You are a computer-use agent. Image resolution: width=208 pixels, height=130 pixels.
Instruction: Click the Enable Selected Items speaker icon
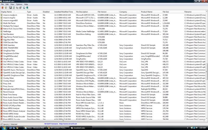[6, 8]
